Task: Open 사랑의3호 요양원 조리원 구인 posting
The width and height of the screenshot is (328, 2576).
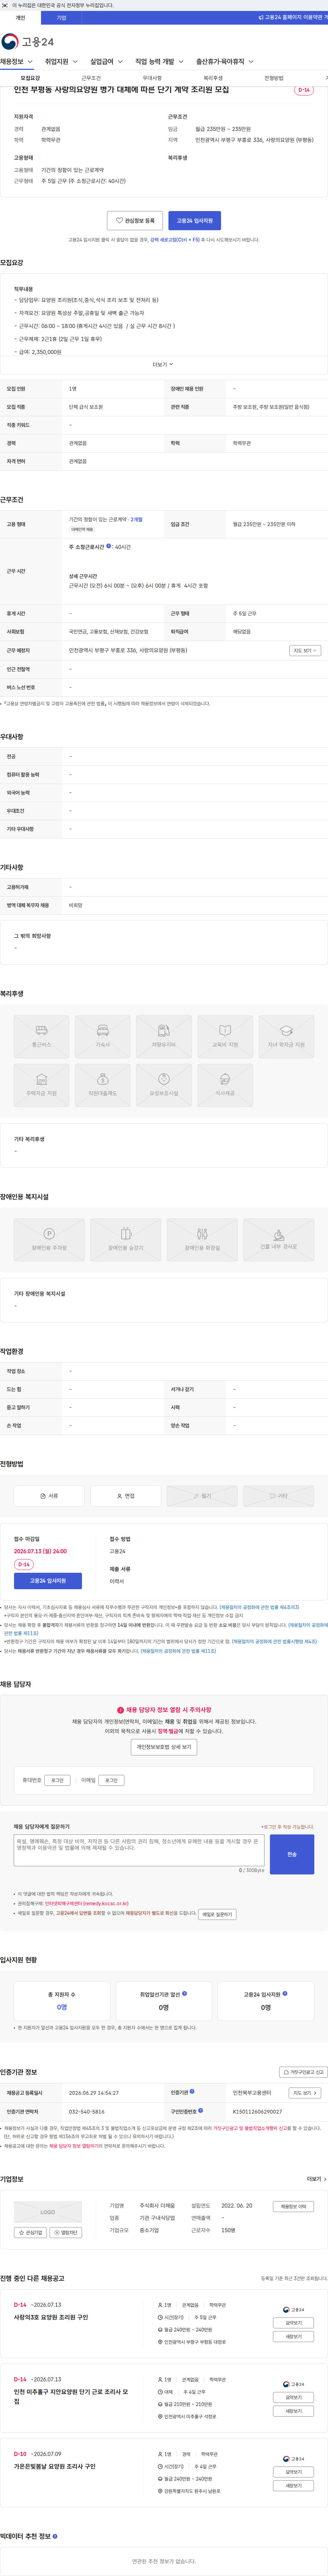Action: point(51,2317)
